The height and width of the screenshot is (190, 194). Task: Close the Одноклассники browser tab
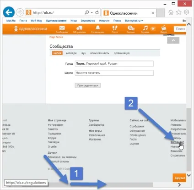click(153, 13)
